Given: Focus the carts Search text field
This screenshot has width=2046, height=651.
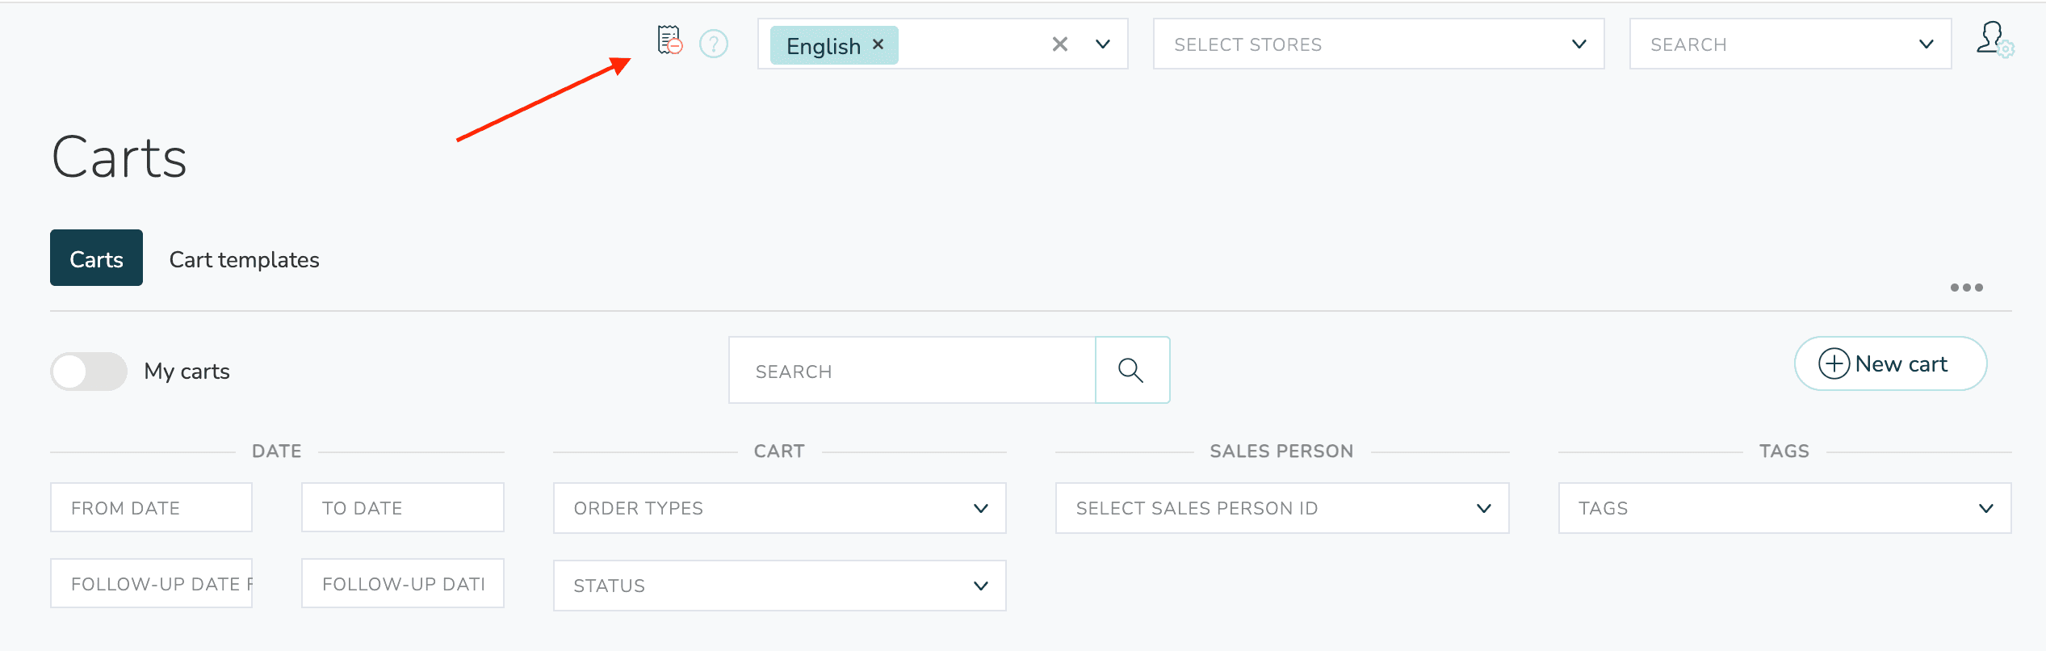Looking at the screenshot, I should [912, 371].
